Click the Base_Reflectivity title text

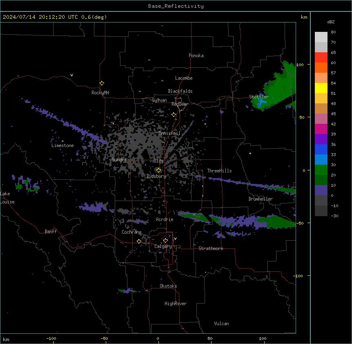tap(176, 6)
